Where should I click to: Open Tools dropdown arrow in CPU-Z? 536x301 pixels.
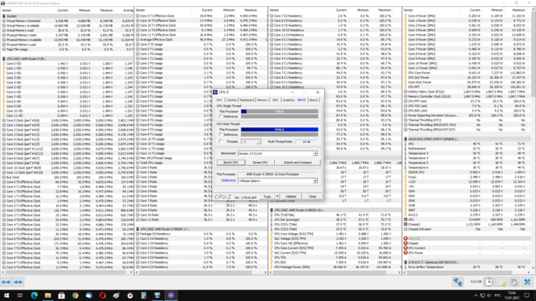[277, 196]
